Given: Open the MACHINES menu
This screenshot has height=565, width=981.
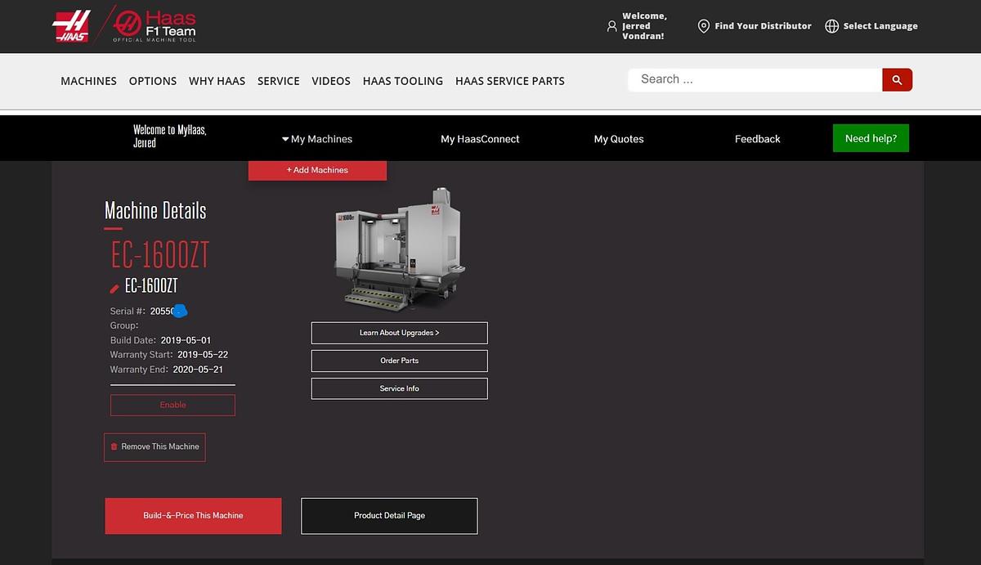Looking at the screenshot, I should coord(88,81).
